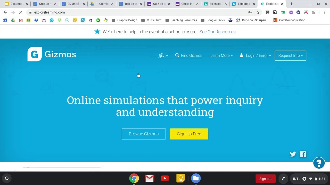330x185 pixels.
Task: Open Facebook social media icon
Action: (303, 154)
